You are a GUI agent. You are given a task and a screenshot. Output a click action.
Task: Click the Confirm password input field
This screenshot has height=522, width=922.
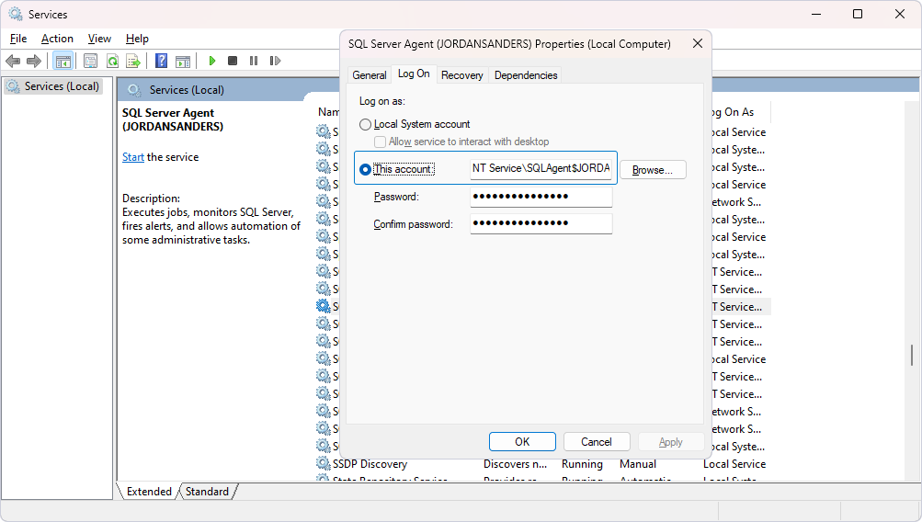(541, 224)
